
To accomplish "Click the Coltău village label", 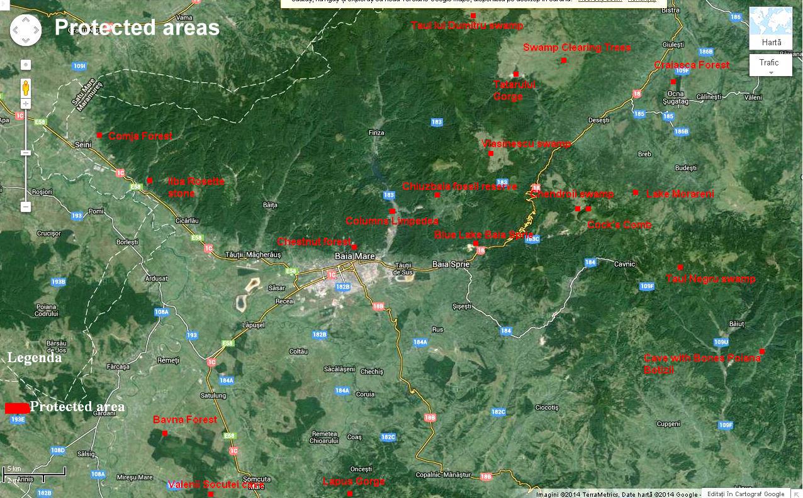I will point(298,351).
